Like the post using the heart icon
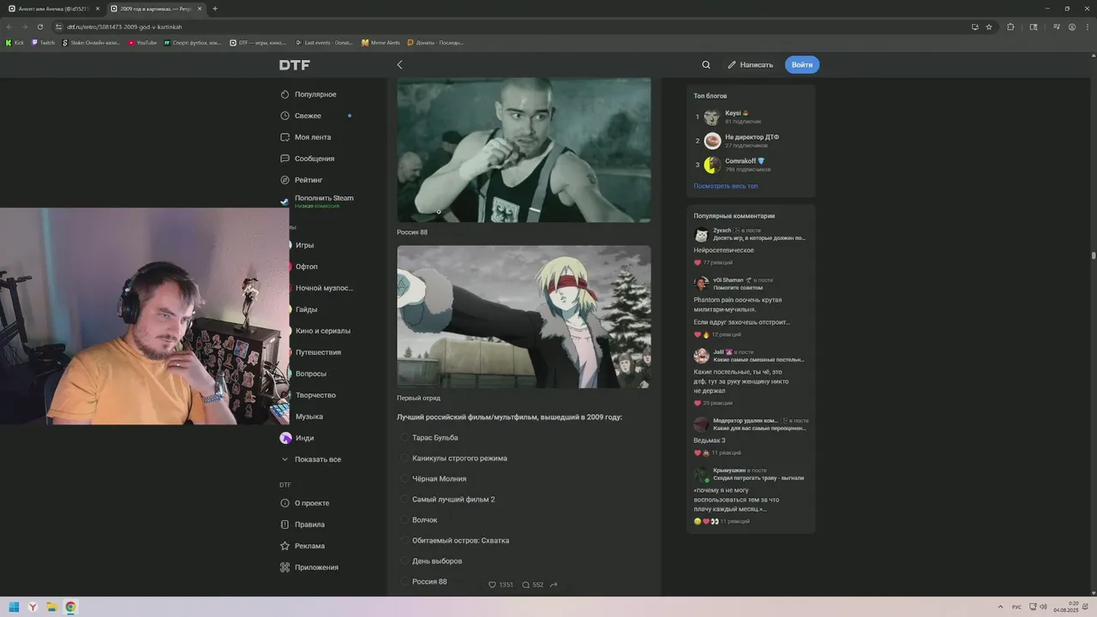 [x=492, y=584]
